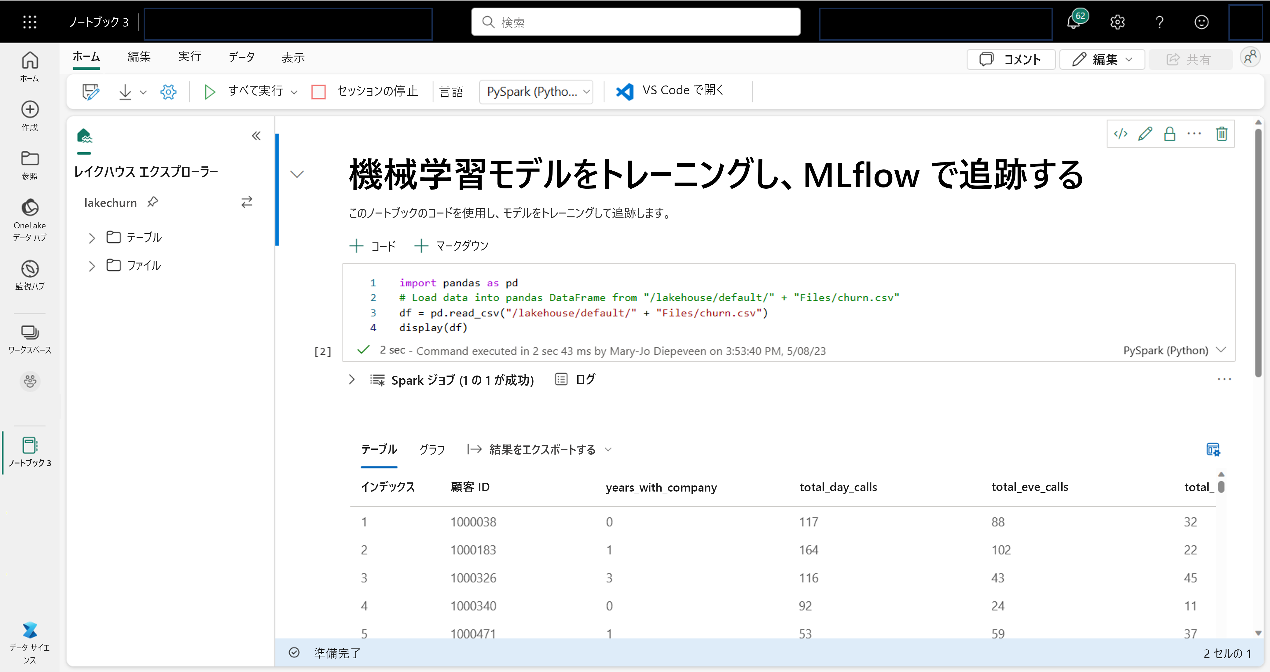Lock the cell with lock icon
Image resolution: width=1270 pixels, height=672 pixels.
[x=1170, y=133]
